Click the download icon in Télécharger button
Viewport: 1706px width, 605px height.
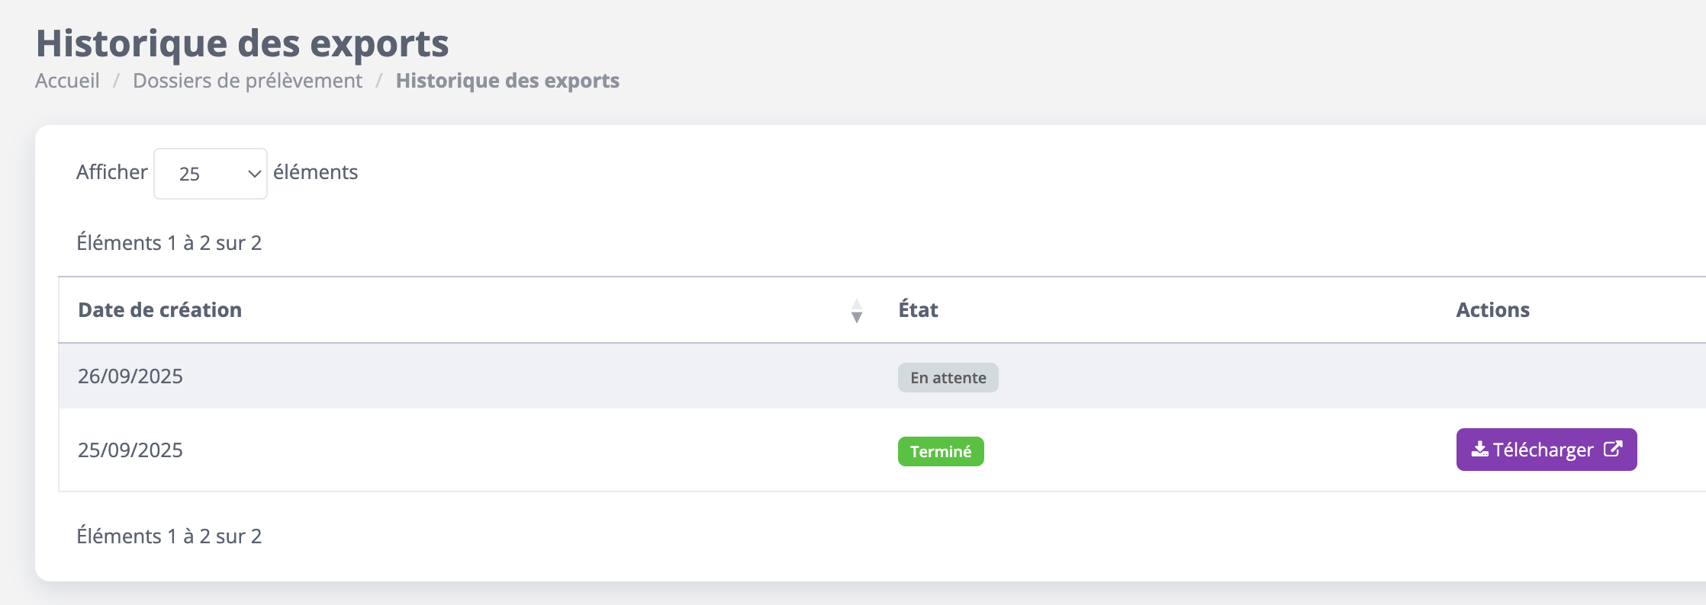click(1479, 450)
